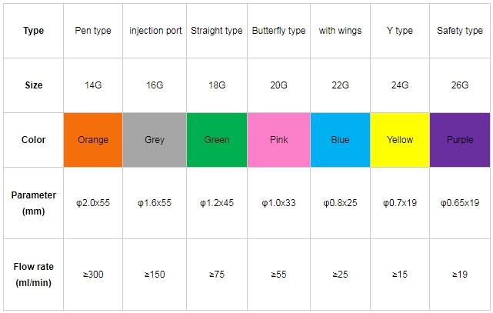493x313 pixels.
Task: Select the ≥55 flow rate cell
Action: point(278,275)
